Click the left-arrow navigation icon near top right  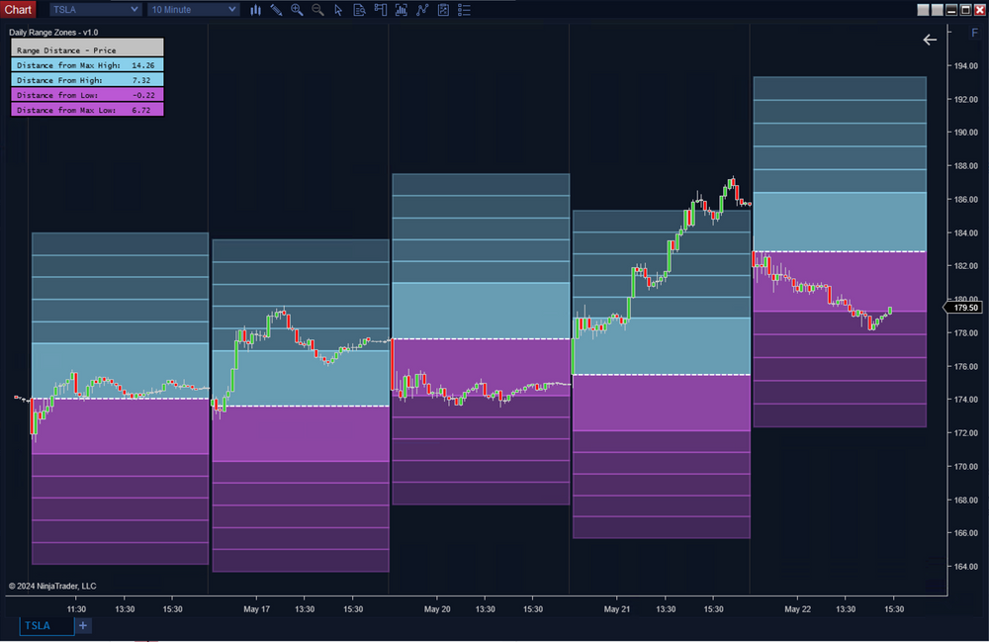click(930, 40)
